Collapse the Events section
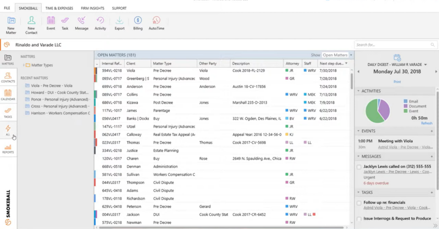439x229 pixels. pos(358,131)
